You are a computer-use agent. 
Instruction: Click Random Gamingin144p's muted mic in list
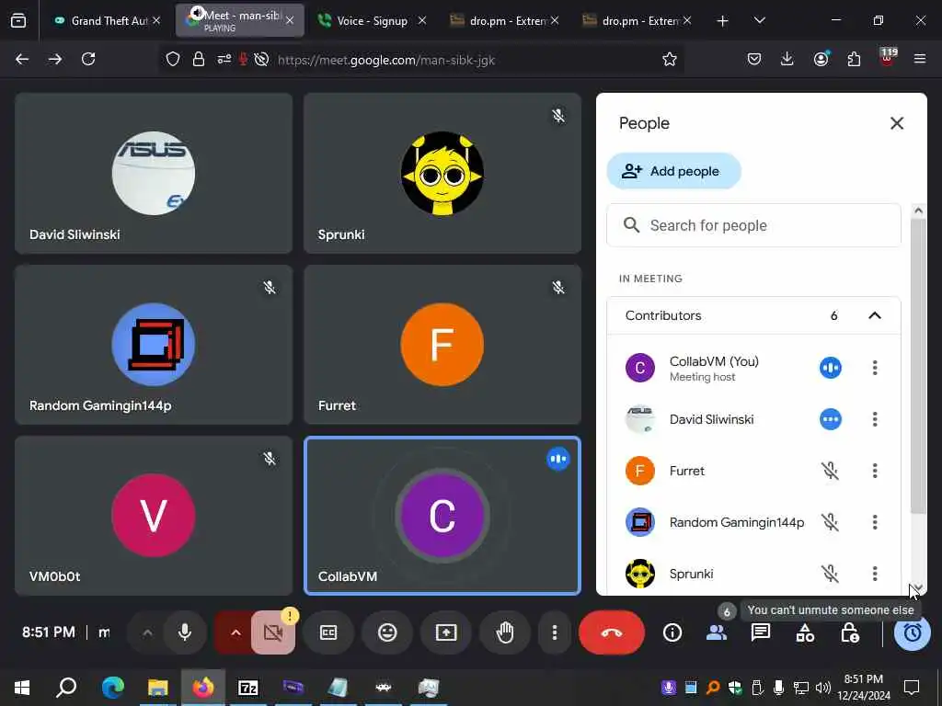click(831, 522)
